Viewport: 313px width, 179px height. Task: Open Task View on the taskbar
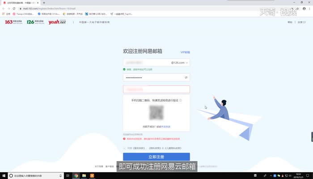pyautogui.click(x=68, y=175)
